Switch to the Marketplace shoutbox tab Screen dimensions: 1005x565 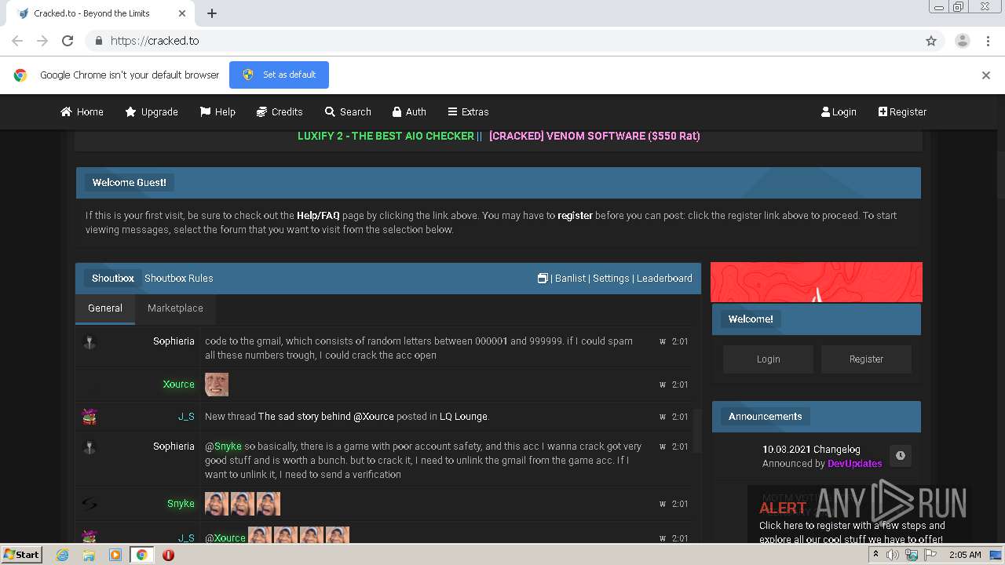pos(175,308)
